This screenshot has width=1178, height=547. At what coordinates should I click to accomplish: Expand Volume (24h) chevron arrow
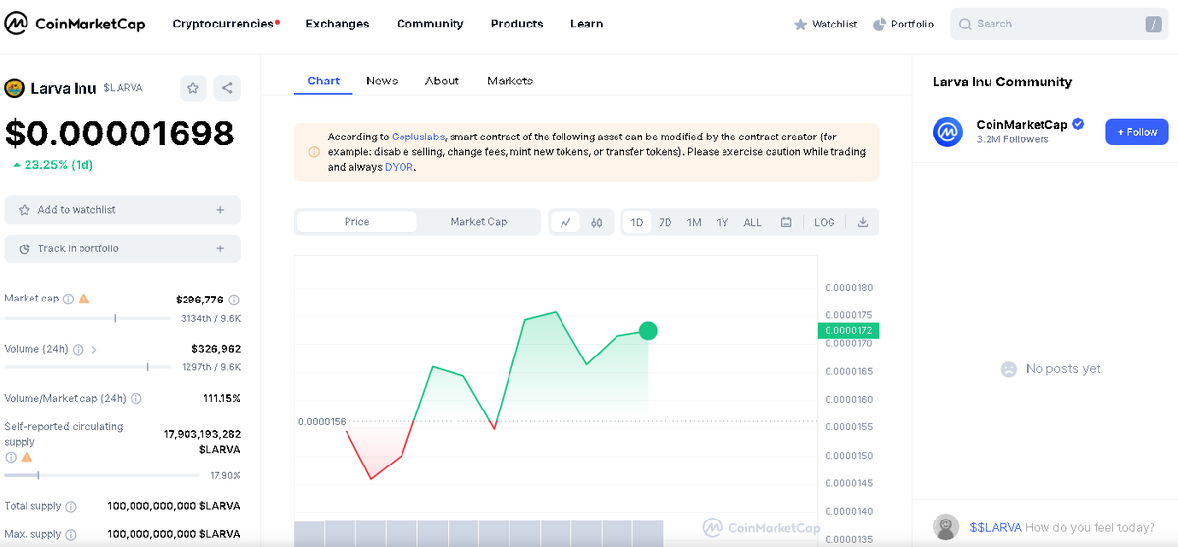click(94, 349)
